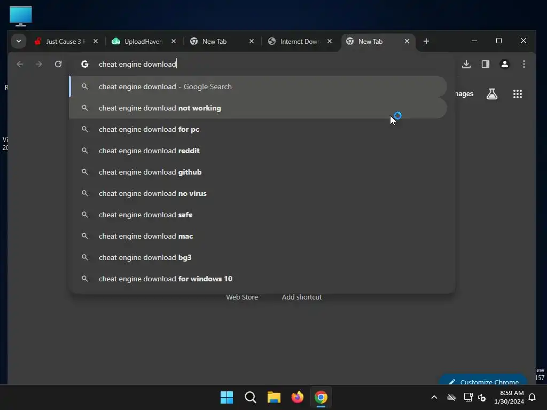This screenshot has width=547, height=410.
Task: Open the tab search dropdown arrow
Action: 19,41
